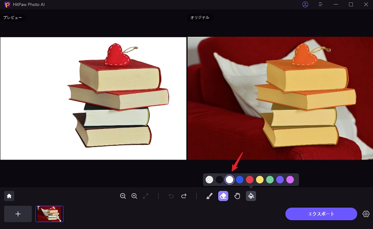Zoom in with the plus magnifier
Image resolution: width=373 pixels, height=229 pixels.
(134, 196)
